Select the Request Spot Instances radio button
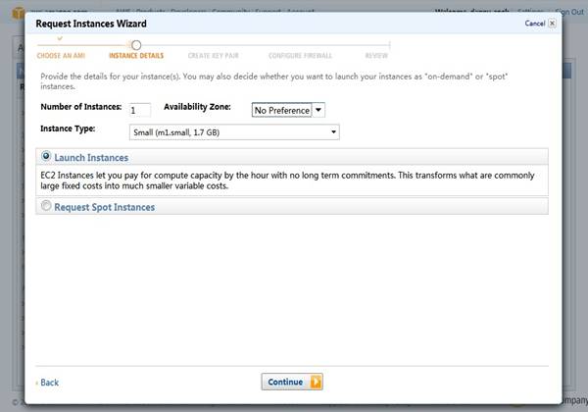Image resolution: width=588 pixels, height=412 pixels. coord(46,207)
